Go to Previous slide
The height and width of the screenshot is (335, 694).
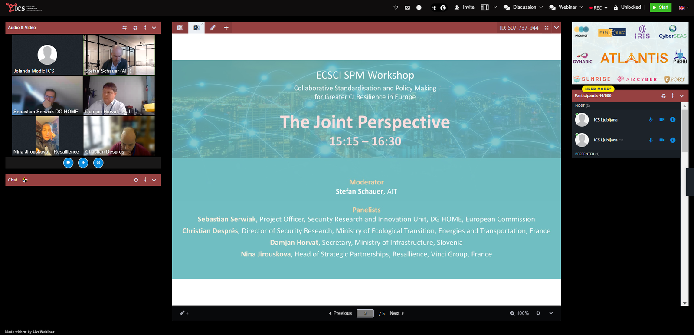click(x=340, y=313)
